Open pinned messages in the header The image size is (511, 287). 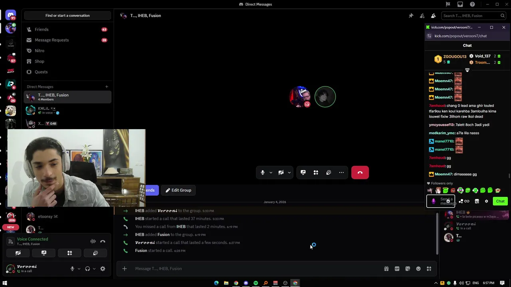click(x=411, y=16)
